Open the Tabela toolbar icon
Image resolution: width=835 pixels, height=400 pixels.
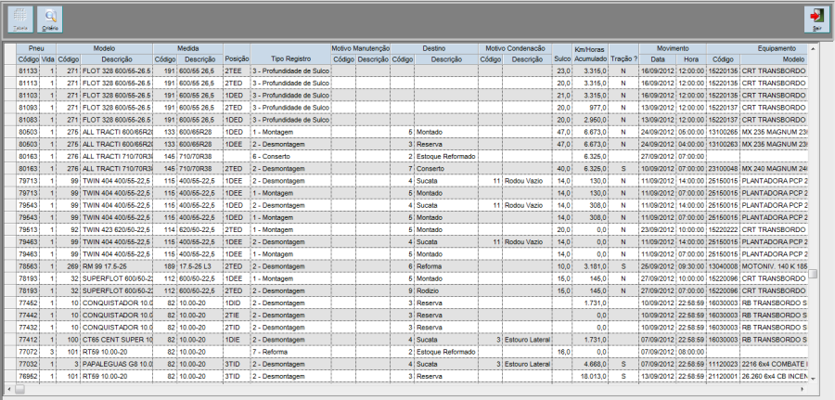pyautogui.click(x=20, y=19)
